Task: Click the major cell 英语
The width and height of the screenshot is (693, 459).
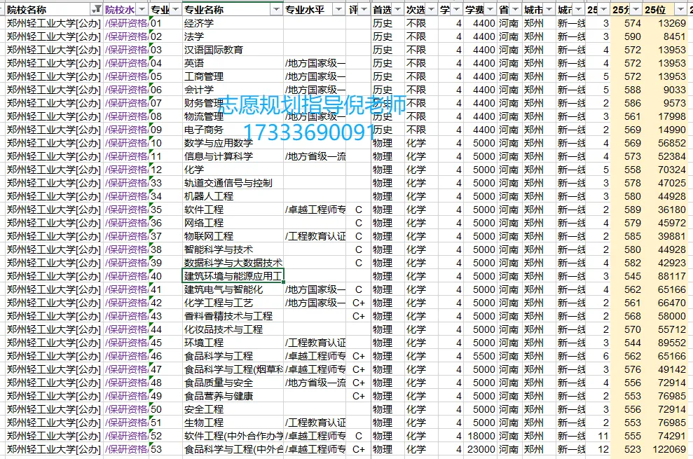Action: 233,63
